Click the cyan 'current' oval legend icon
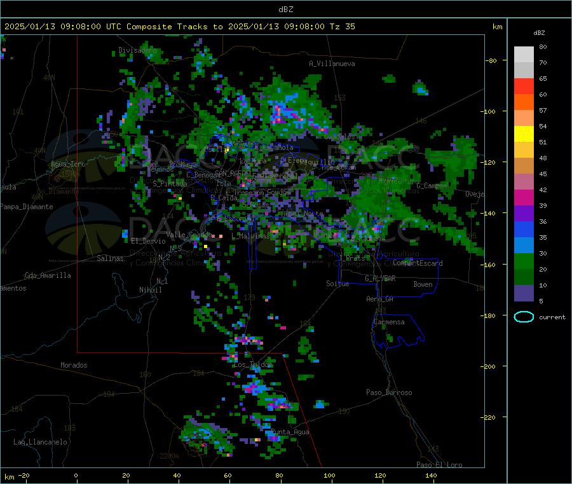The height and width of the screenshot is (484, 572). (x=524, y=317)
